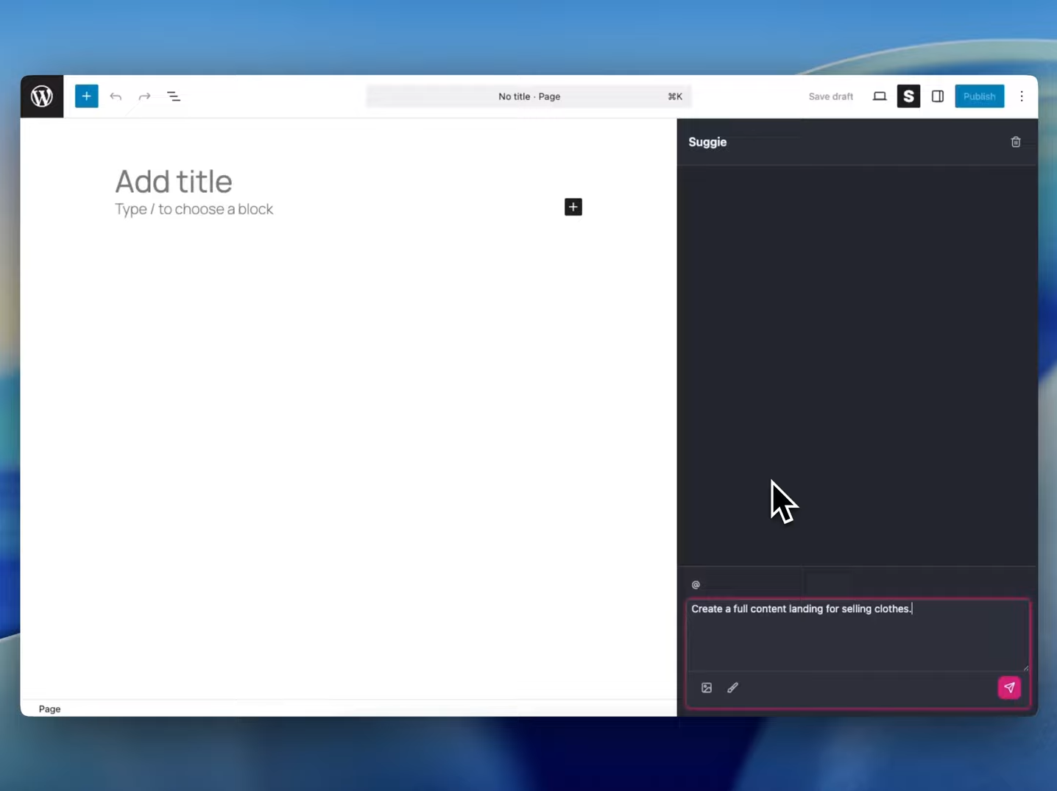The width and height of the screenshot is (1057, 791).
Task: Toggle the Suggie panel off via S icon
Action: tap(908, 96)
